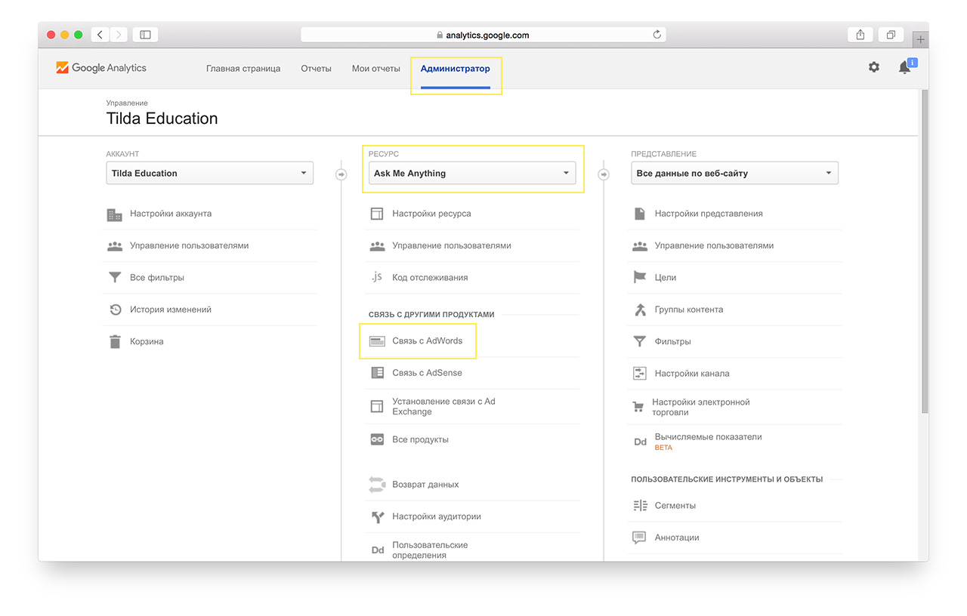Expand the Tilda Education account dropdown
Viewport: 967px width, 616px height.
tap(209, 173)
